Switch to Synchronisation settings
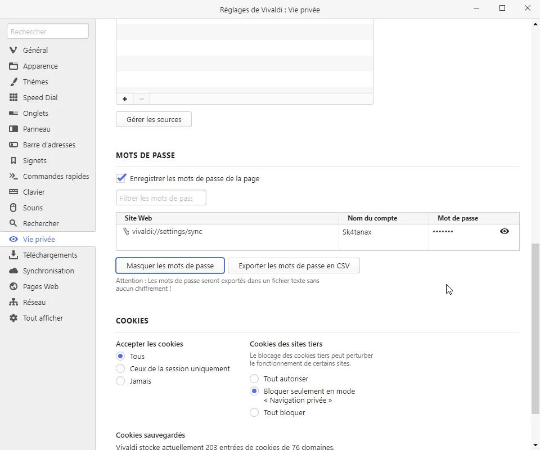 47,271
